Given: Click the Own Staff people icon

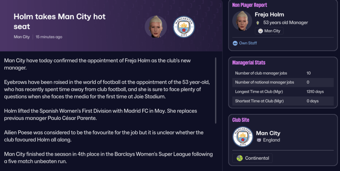Looking at the screenshot, I should tap(235, 43).
